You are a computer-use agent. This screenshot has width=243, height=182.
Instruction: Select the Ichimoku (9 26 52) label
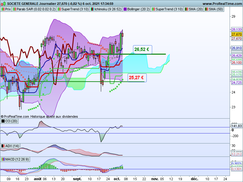pyautogui.click(x=108, y=9)
